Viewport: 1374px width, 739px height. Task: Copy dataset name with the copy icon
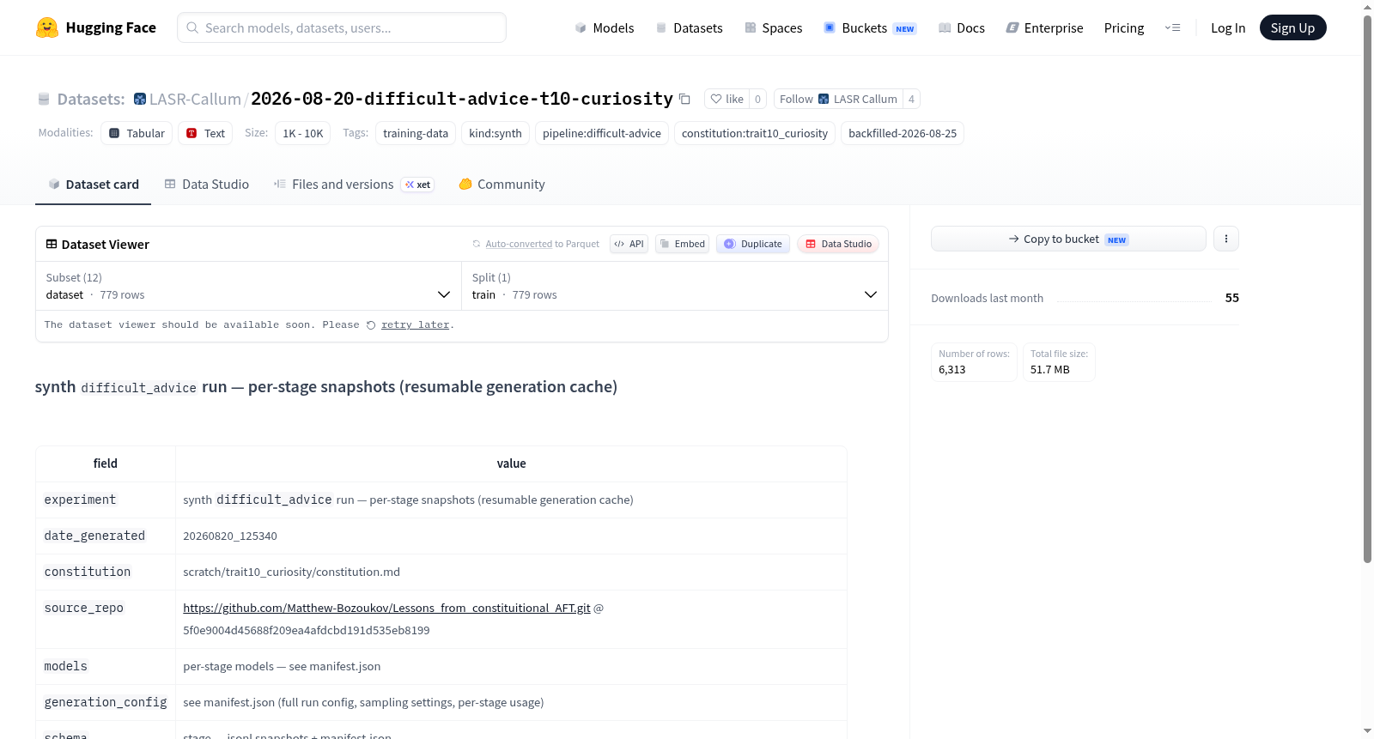point(684,99)
